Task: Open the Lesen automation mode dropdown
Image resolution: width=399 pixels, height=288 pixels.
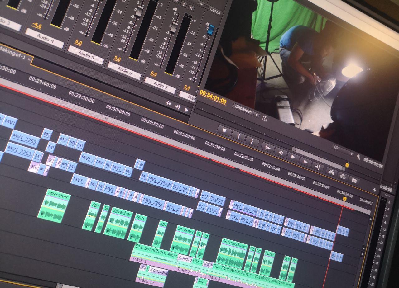Action: coord(215,12)
